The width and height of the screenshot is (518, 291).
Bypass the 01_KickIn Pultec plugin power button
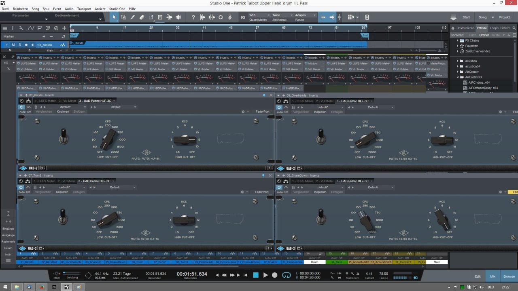point(21,107)
